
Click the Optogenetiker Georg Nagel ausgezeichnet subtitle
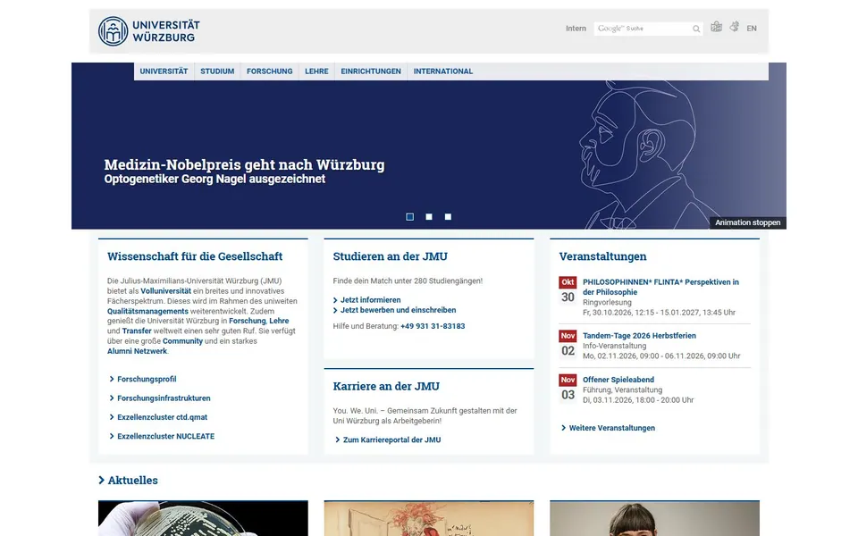pyautogui.click(x=214, y=180)
